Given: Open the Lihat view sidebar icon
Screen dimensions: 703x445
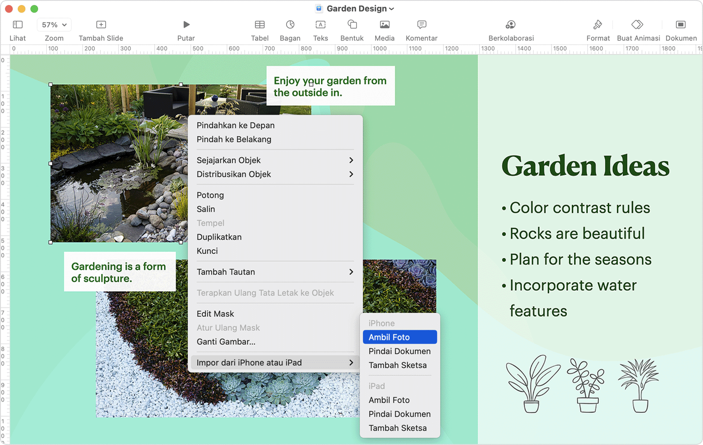Looking at the screenshot, I should coord(18,25).
